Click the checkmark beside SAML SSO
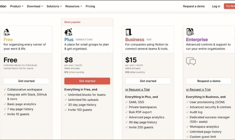 (x=126, y=102)
